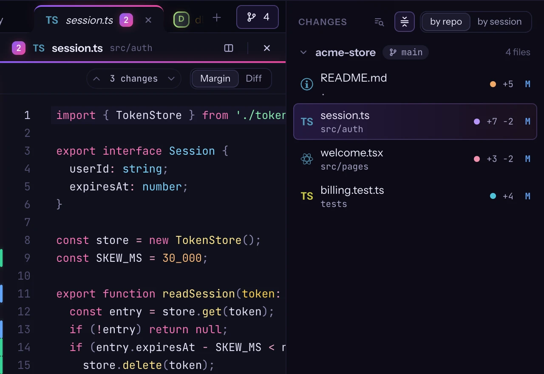
Task: Click the pink dot on welcome.tsx row
Action: point(477,159)
